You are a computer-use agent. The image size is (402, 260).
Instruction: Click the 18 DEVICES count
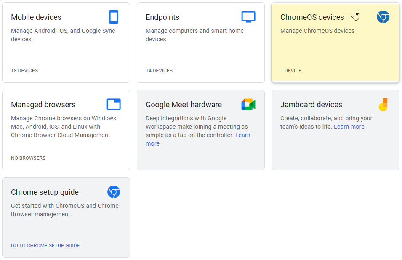(24, 70)
